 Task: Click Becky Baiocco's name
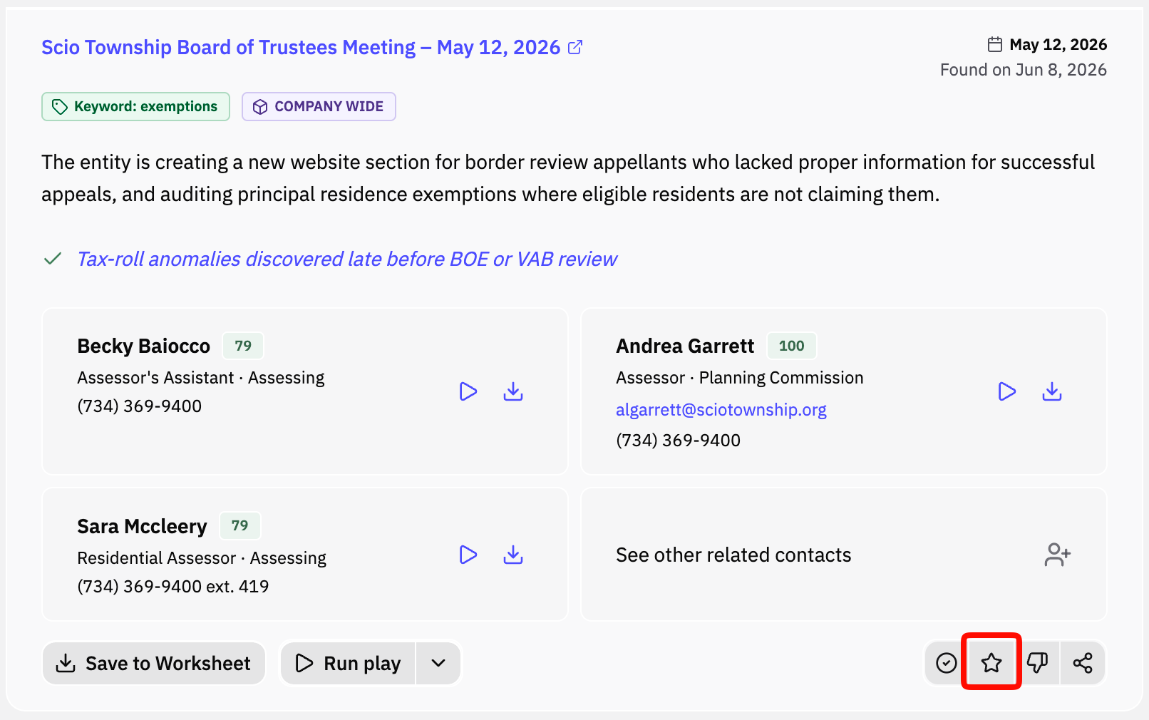[x=144, y=346]
